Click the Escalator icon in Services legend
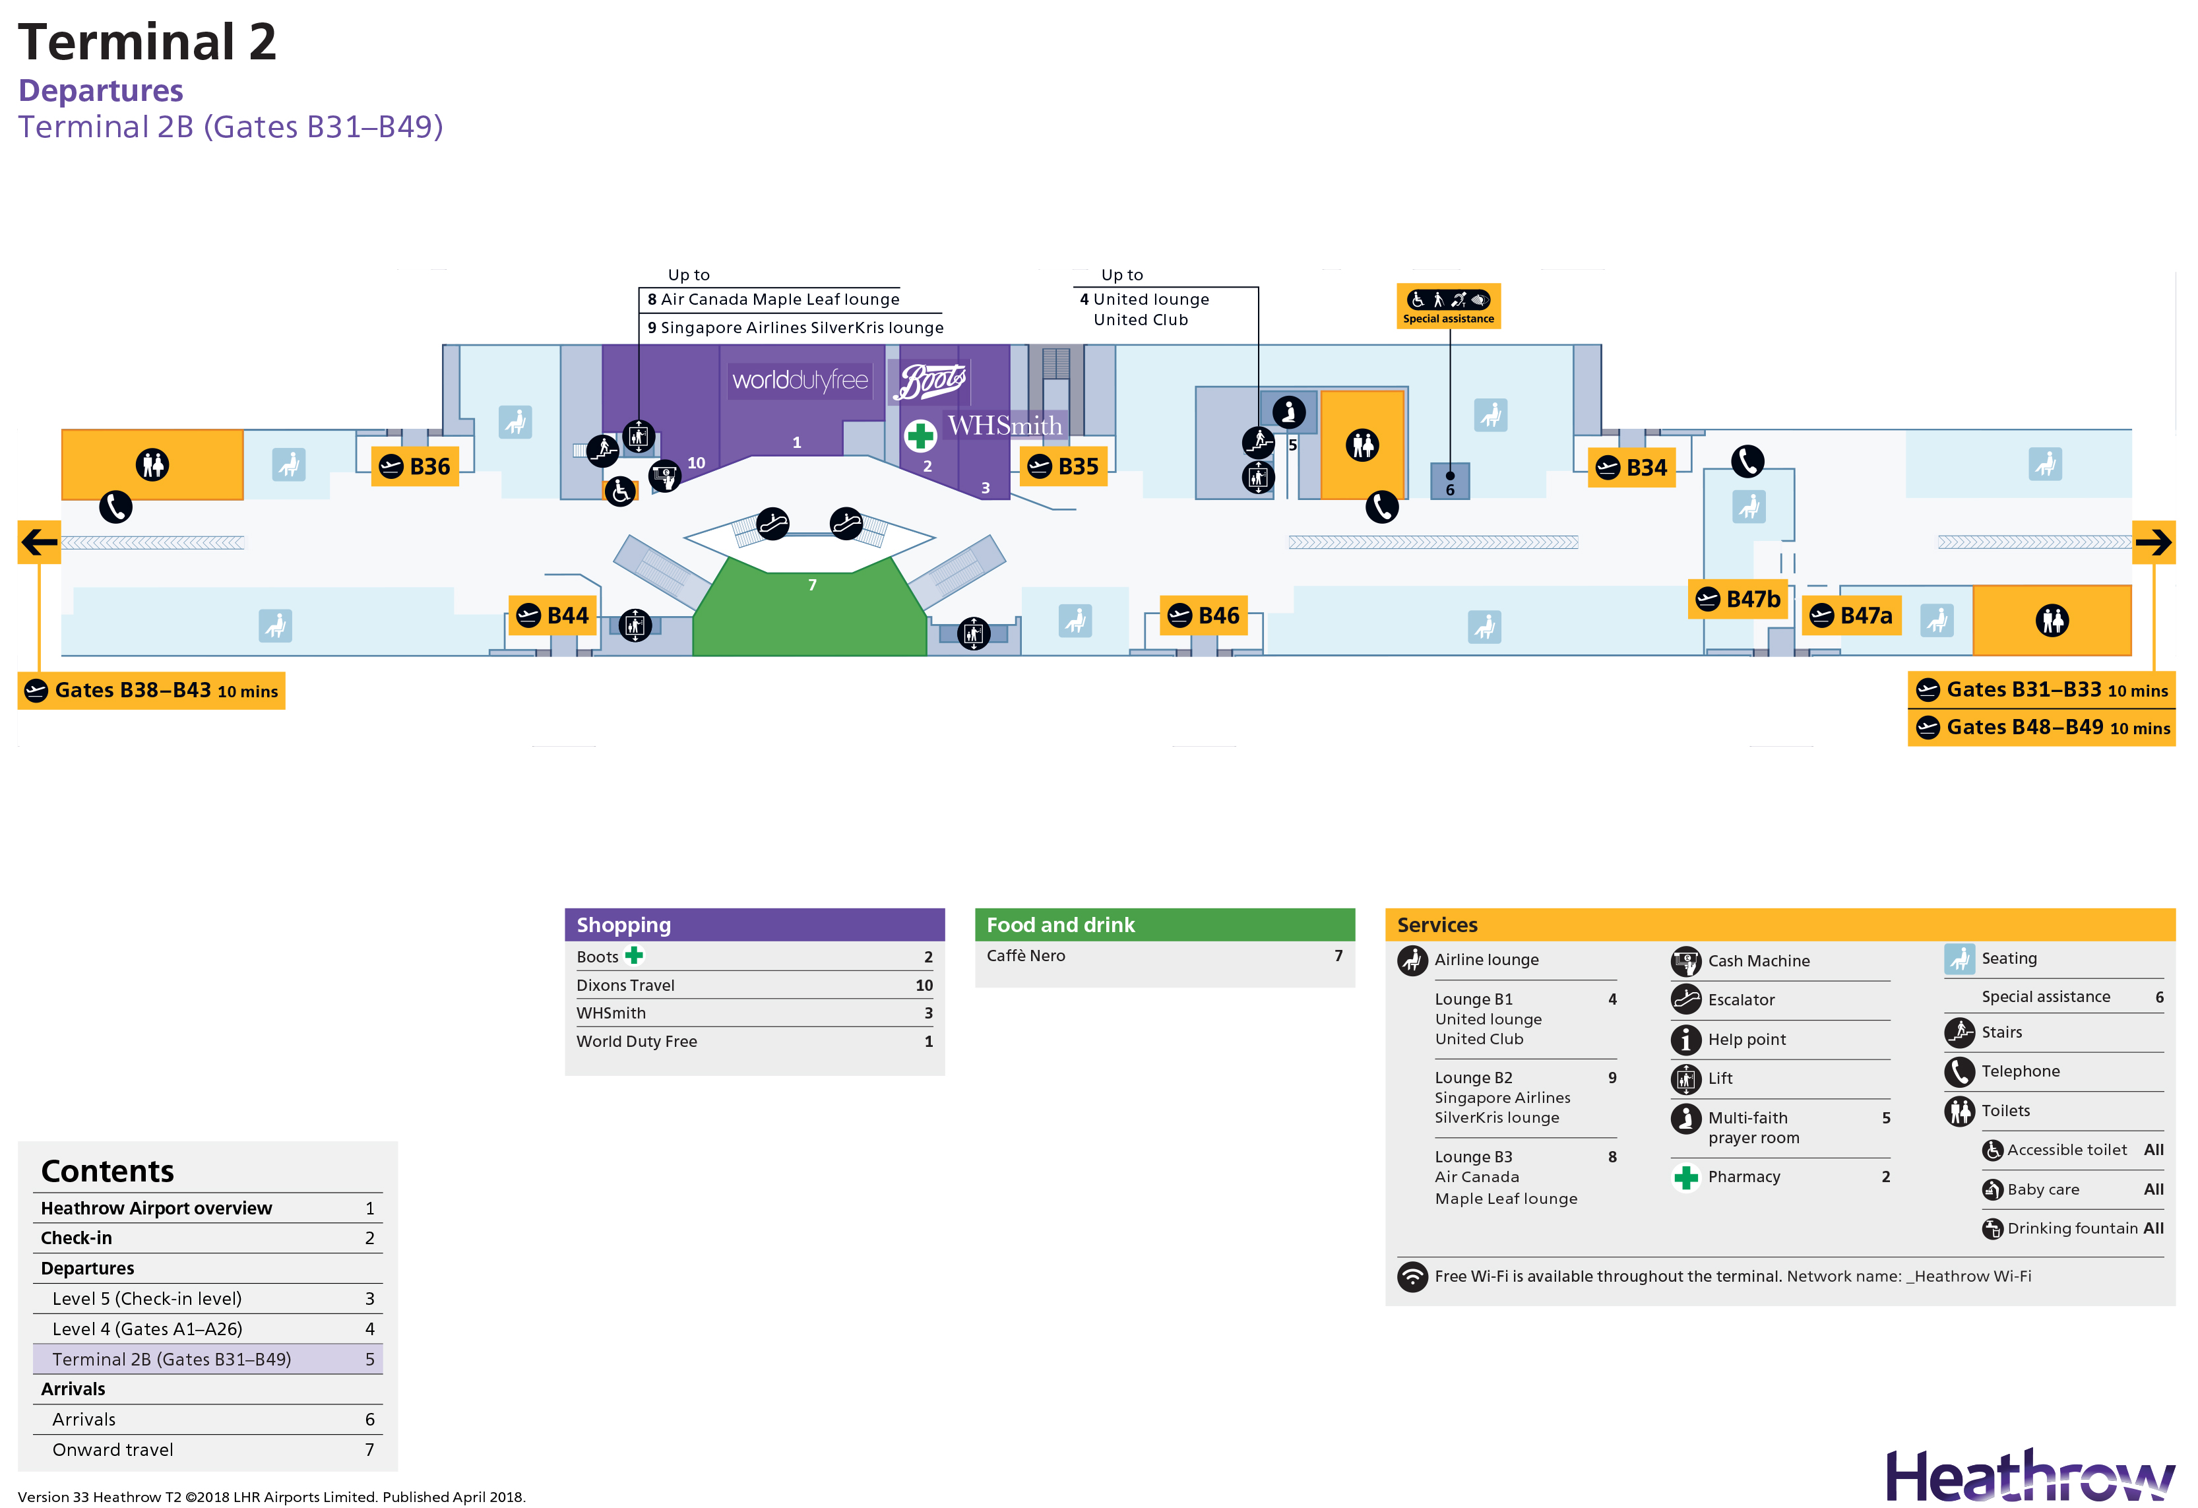The height and width of the screenshot is (1508, 2198). (x=1685, y=1000)
